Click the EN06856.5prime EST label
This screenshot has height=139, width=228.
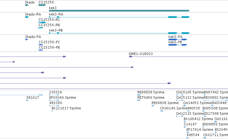(215, 124)
